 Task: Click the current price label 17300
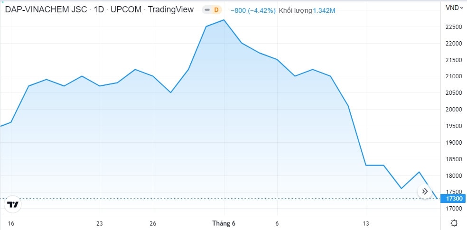451,198
